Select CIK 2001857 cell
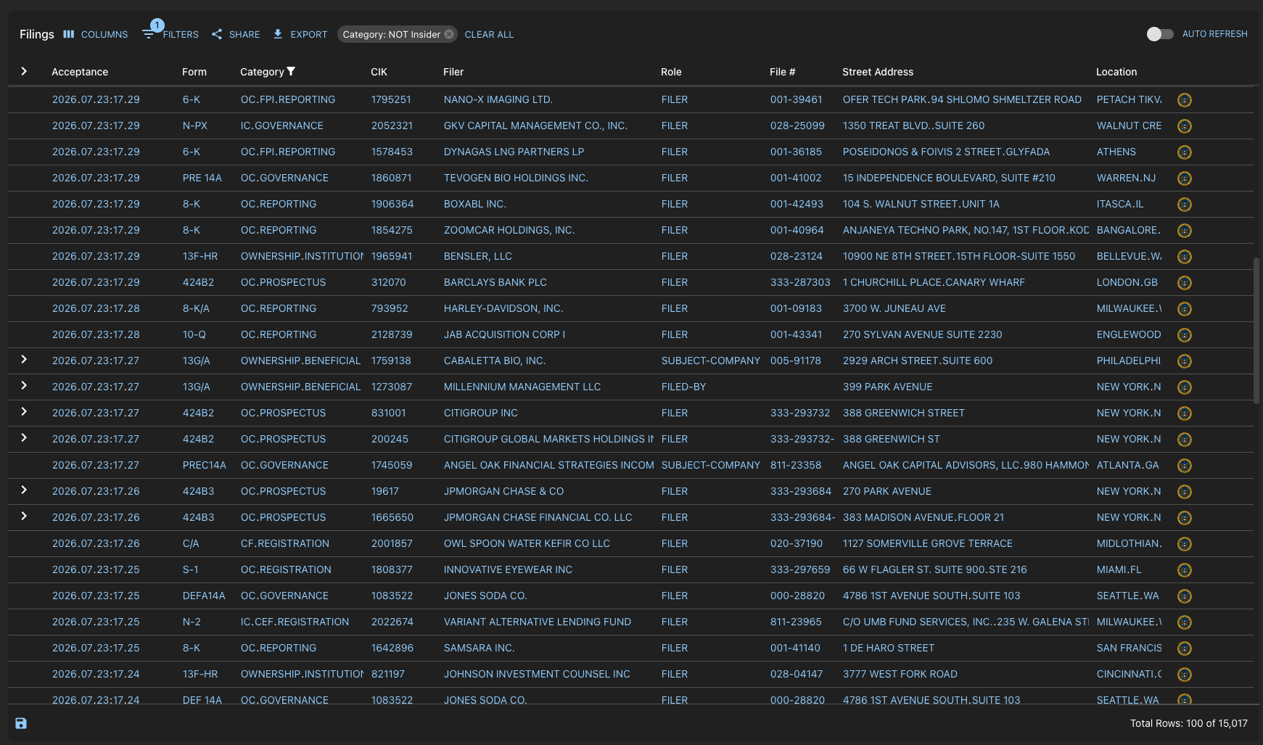Screen dimensions: 1263x745 (x=392, y=543)
